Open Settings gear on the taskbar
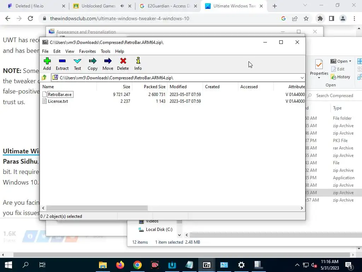 coord(241,265)
